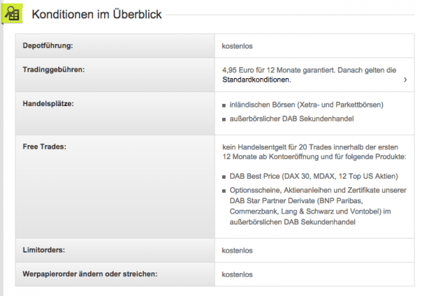Open the Standardkonditionen link
Viewport: 422px width, 296px height.
(257, 80)
